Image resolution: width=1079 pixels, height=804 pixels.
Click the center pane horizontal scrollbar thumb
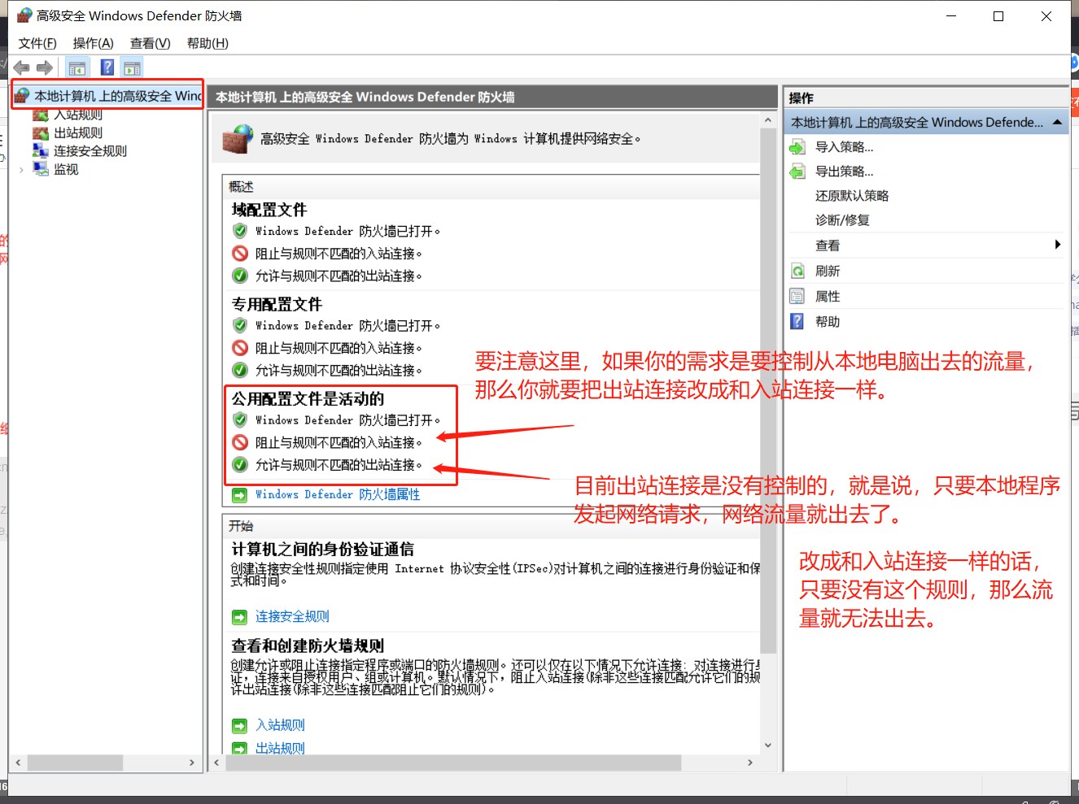click(452, 763)
